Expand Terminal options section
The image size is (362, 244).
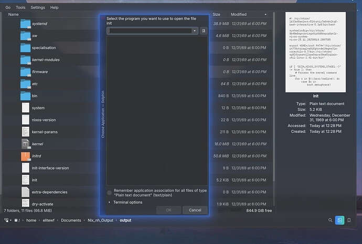[110, 202]
